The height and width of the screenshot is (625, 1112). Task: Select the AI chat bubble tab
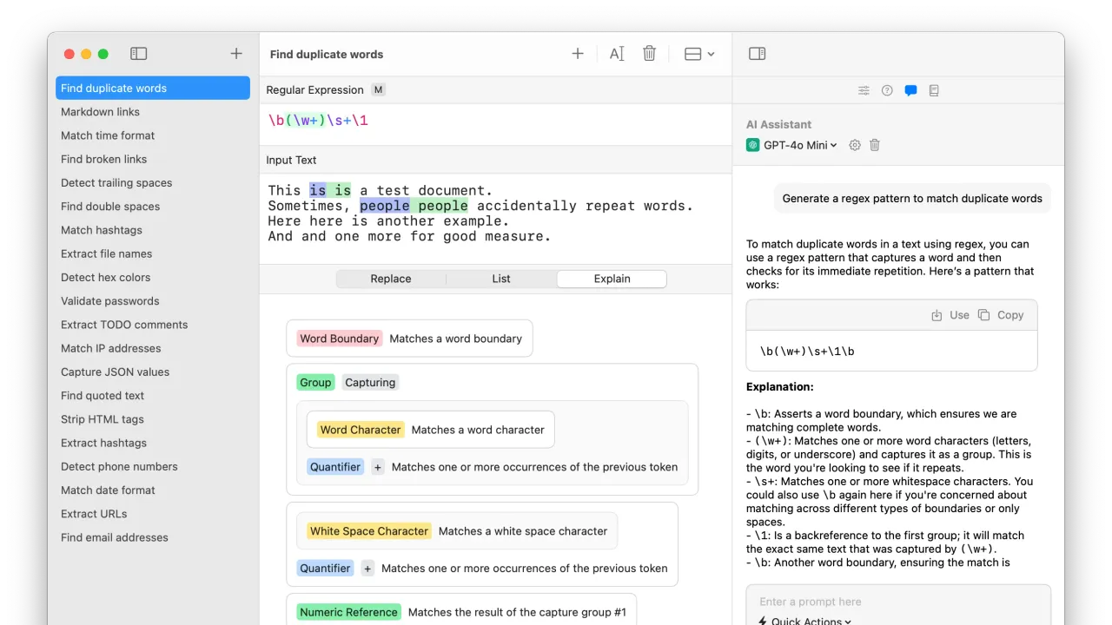point(910,90)
